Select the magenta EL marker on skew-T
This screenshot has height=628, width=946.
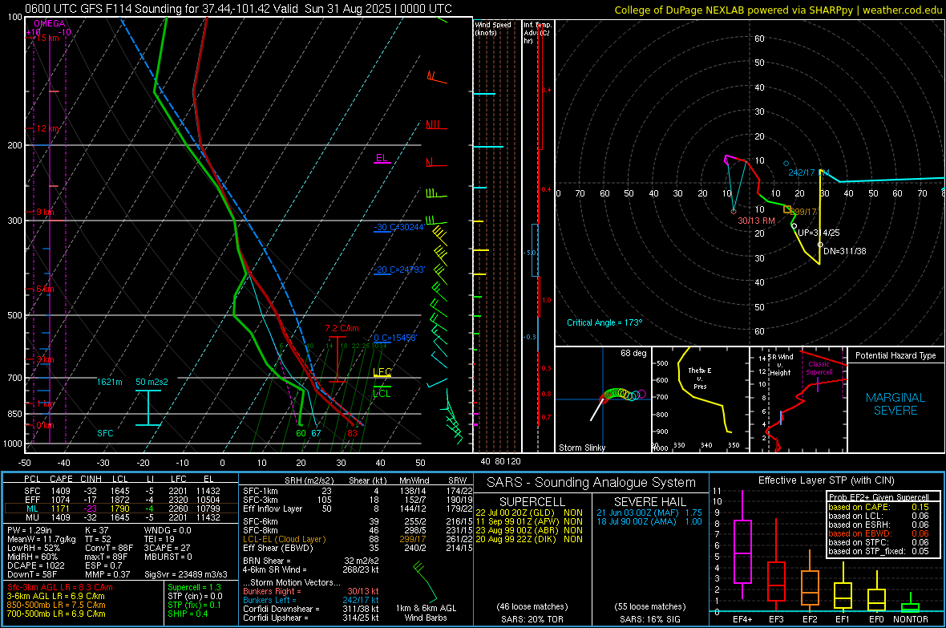pyautogui.click(x=382, y=159)
